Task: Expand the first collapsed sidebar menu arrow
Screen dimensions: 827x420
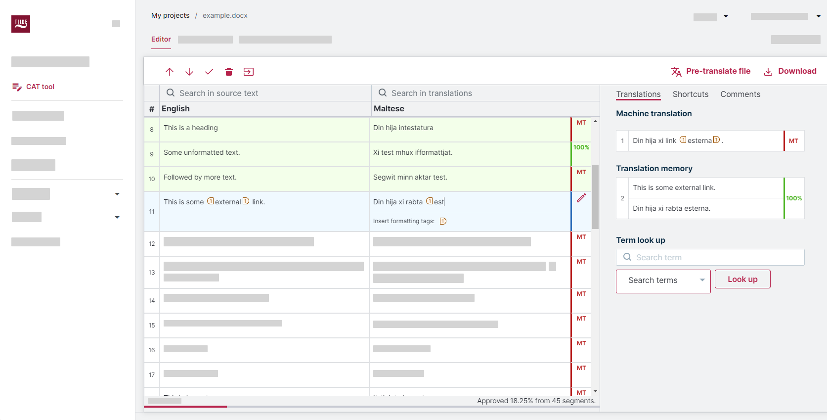Action: pos(117,194)
